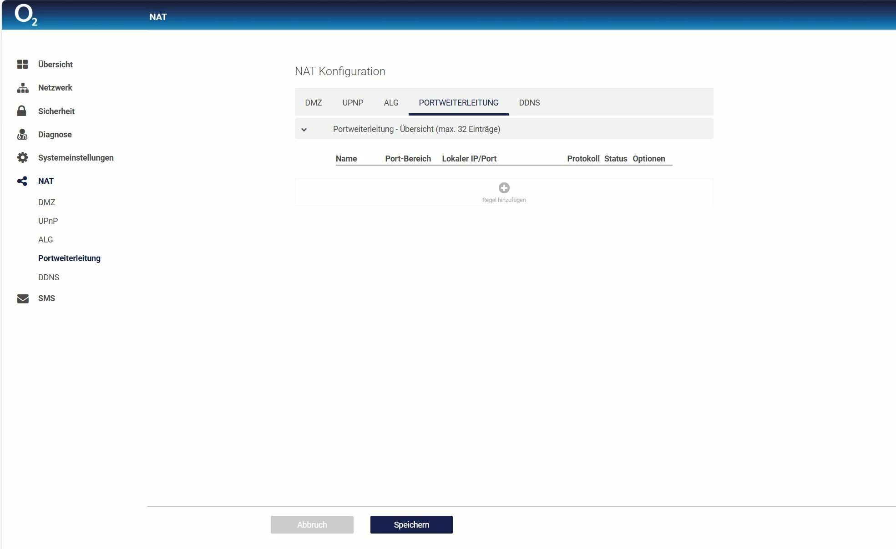
Task: Click the Übersicht dashboard grid icon
Action: [x=22, y=65]
